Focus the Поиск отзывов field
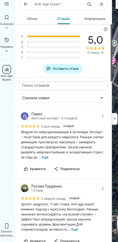Viewport: 118px width, 242px height. coord(63,86)
